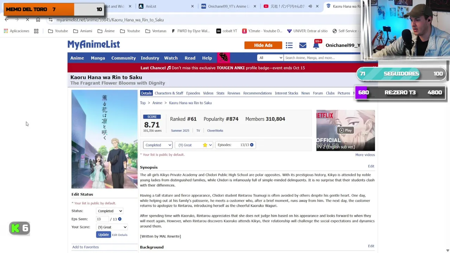Viewport: 450px width, 253px height.
Task: Click the Top breadcrumb link
Action: click(143, 103)
